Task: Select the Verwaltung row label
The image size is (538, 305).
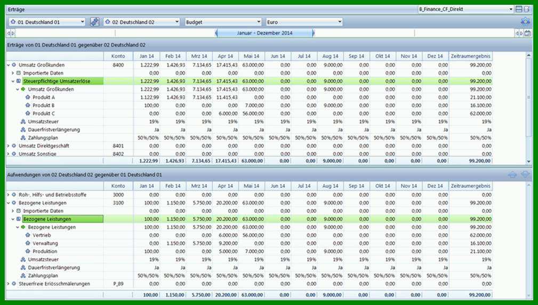Action: pos(45,243)
